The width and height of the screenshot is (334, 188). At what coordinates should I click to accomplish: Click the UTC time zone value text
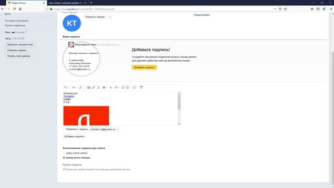(18, 39)
